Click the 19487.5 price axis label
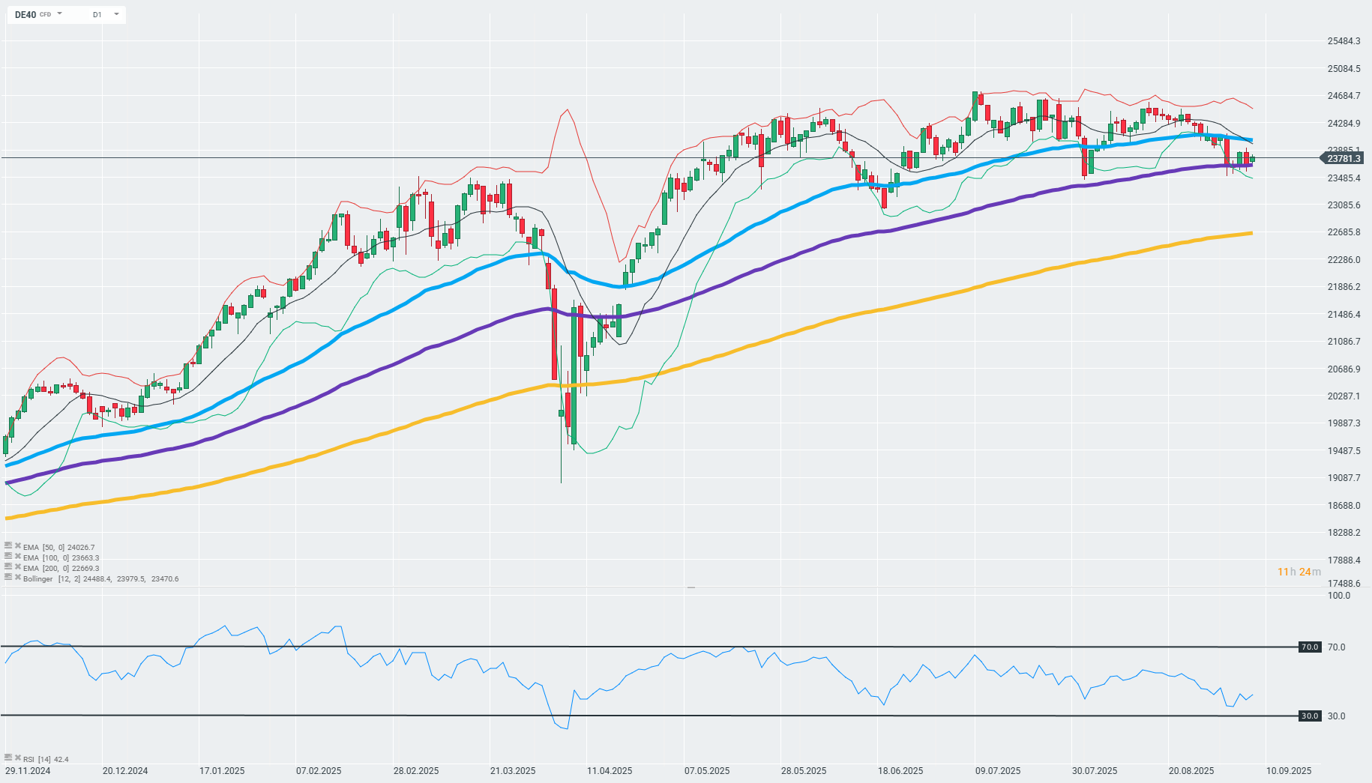 click(x=1344, y=451)
